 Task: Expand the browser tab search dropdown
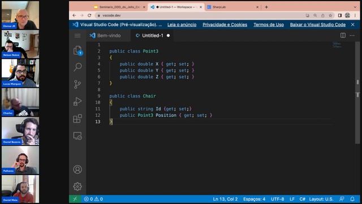(x=355, y=7)
